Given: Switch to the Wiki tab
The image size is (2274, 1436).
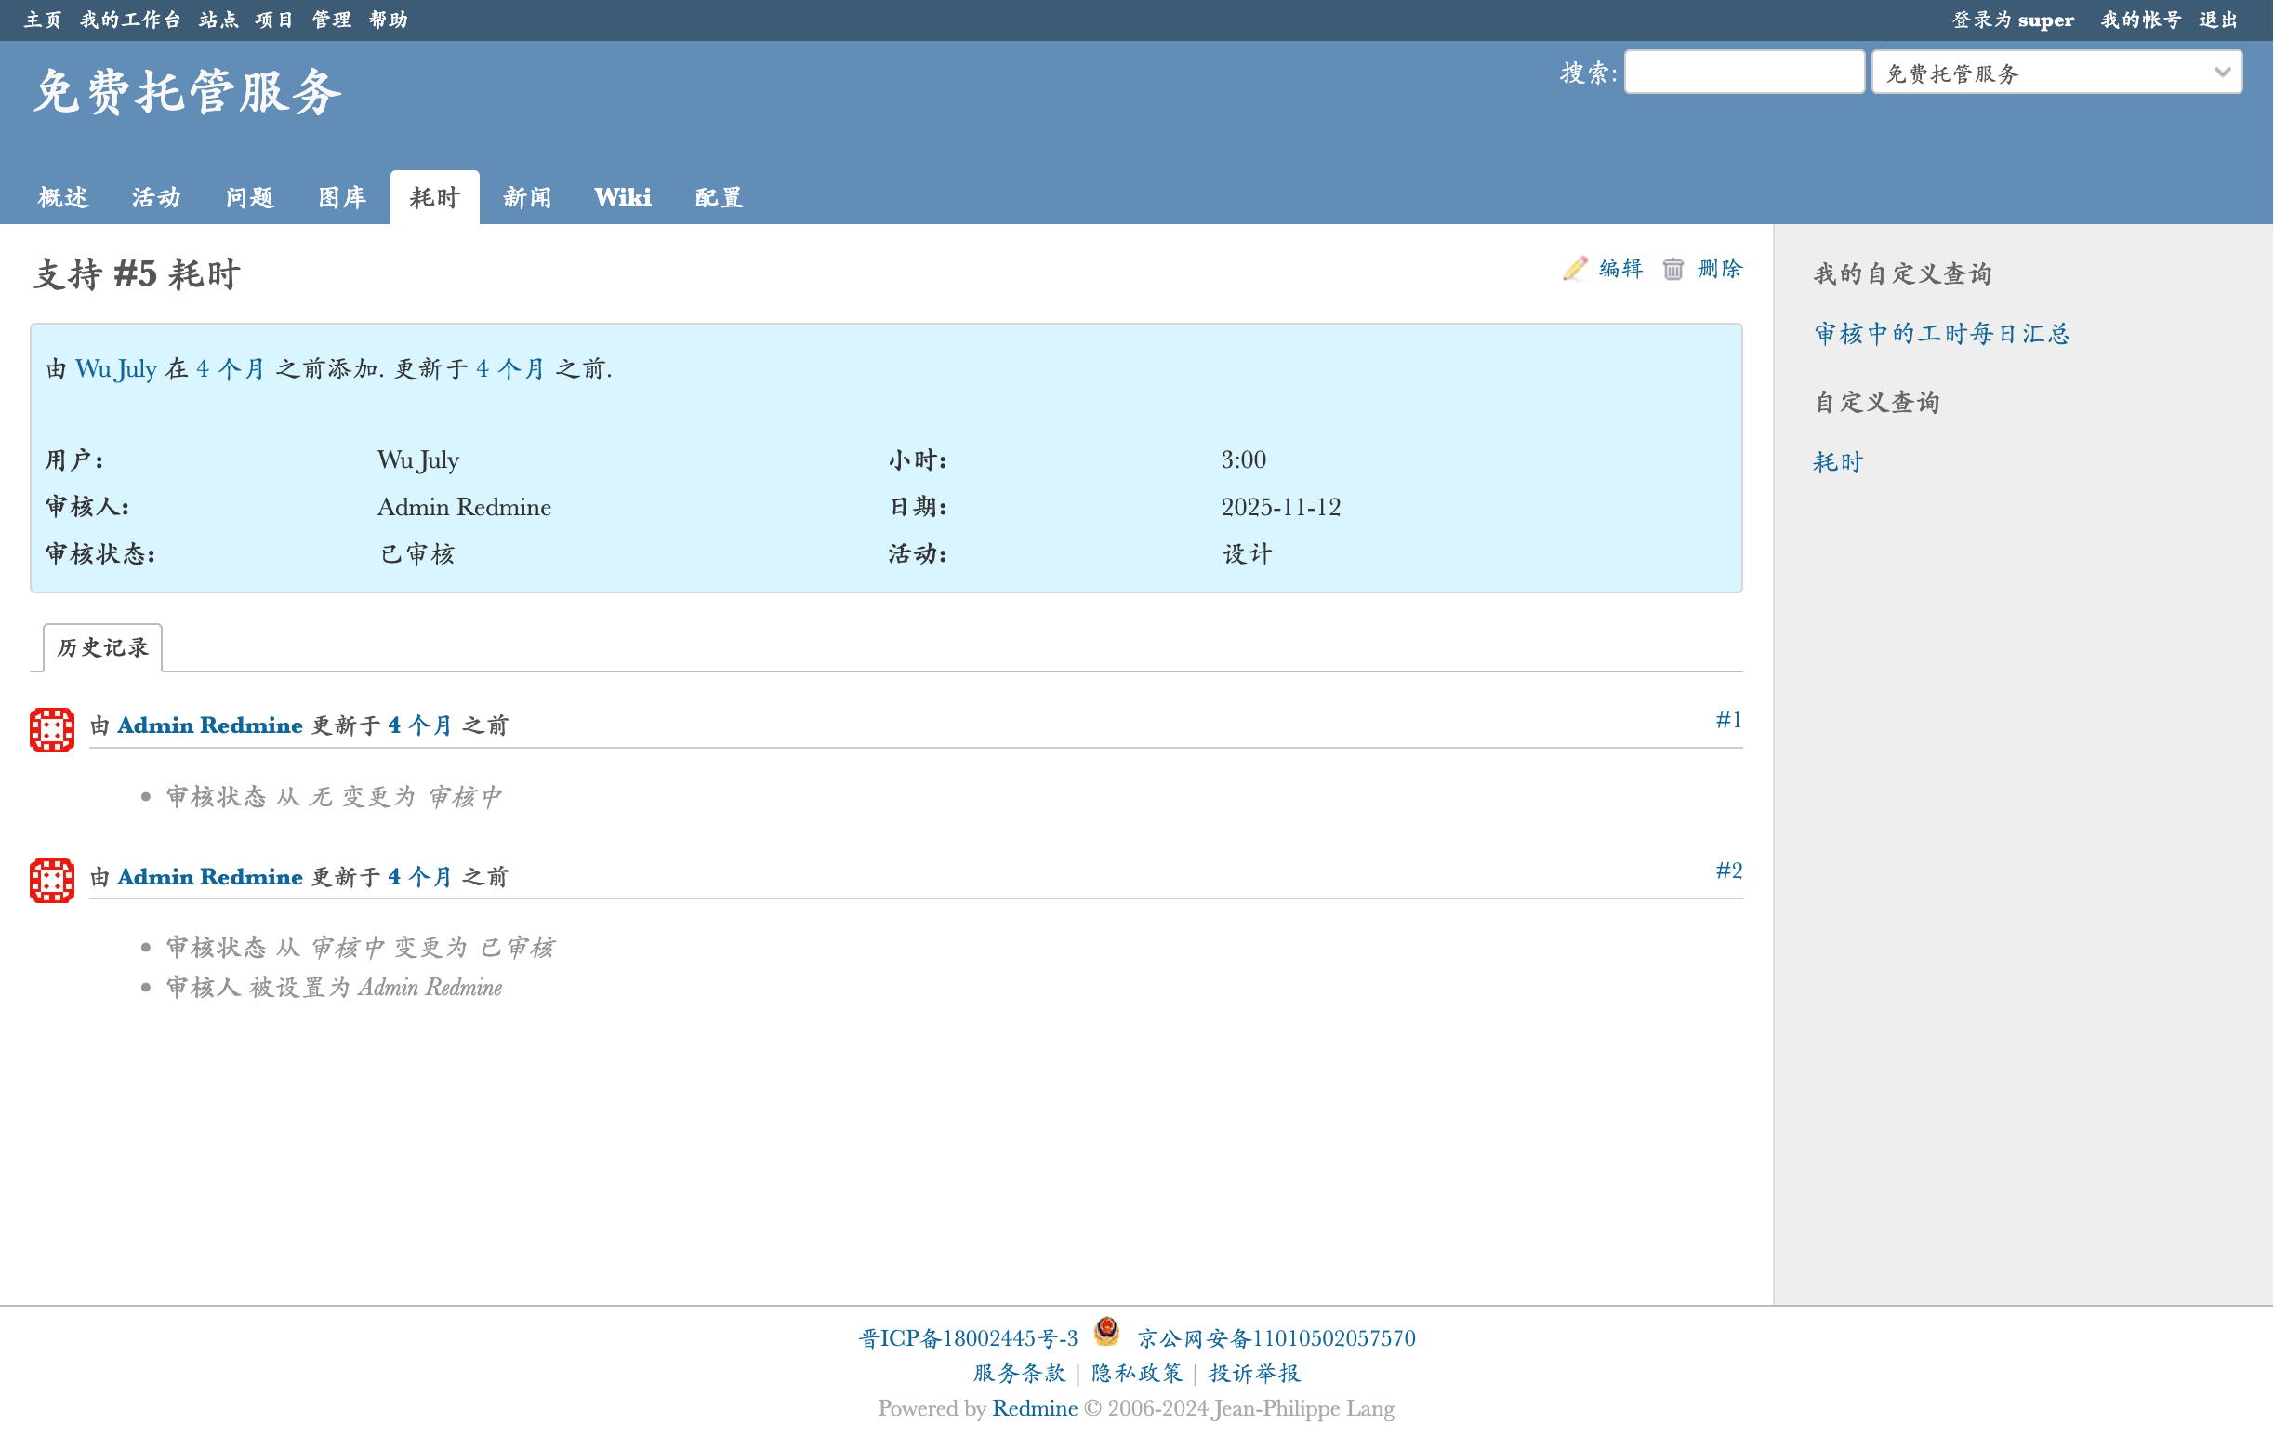Looking at the screenshot, I should 622,197.
